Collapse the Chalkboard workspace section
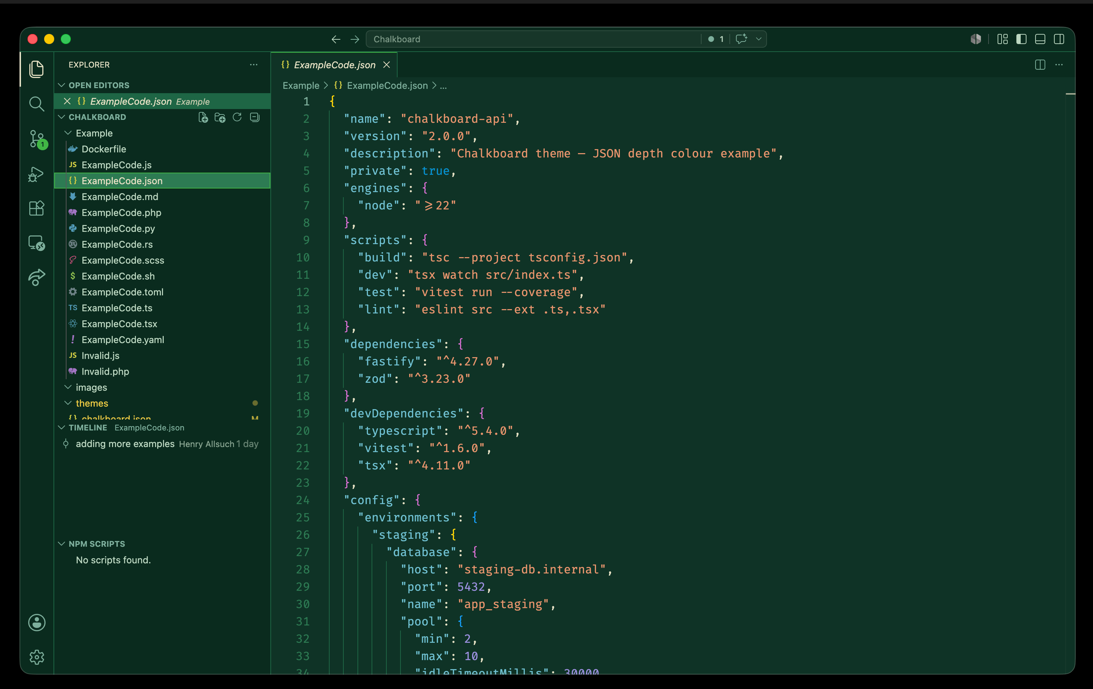This screenshot has width=1093, height=689. (x=62, y=117)
